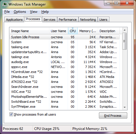Open the File menu

point(7,12)
